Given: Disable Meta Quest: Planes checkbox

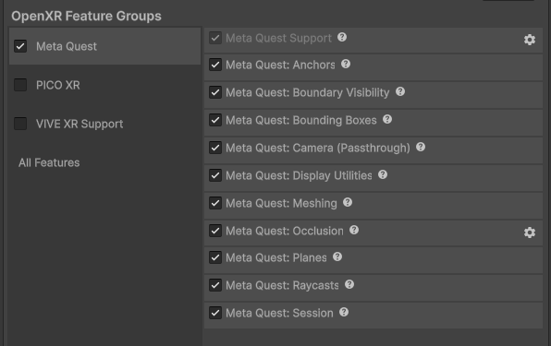Looking at the screenshot, I should click(215, 257).
